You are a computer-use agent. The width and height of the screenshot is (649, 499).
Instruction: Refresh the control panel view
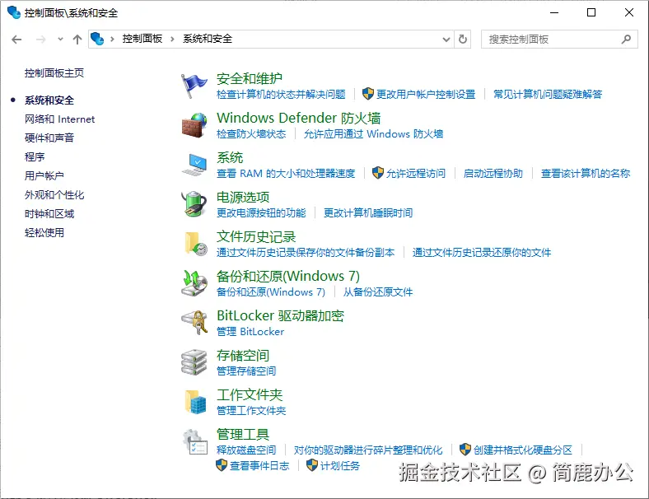click(463, 40)
